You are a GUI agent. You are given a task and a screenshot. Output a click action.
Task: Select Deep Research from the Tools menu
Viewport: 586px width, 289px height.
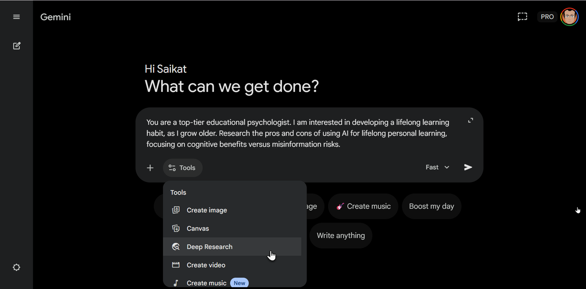210,247
